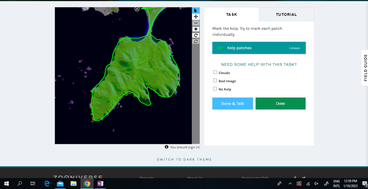Check the Clouds checkbox
The image size is (368, 189).
(215, 72)
